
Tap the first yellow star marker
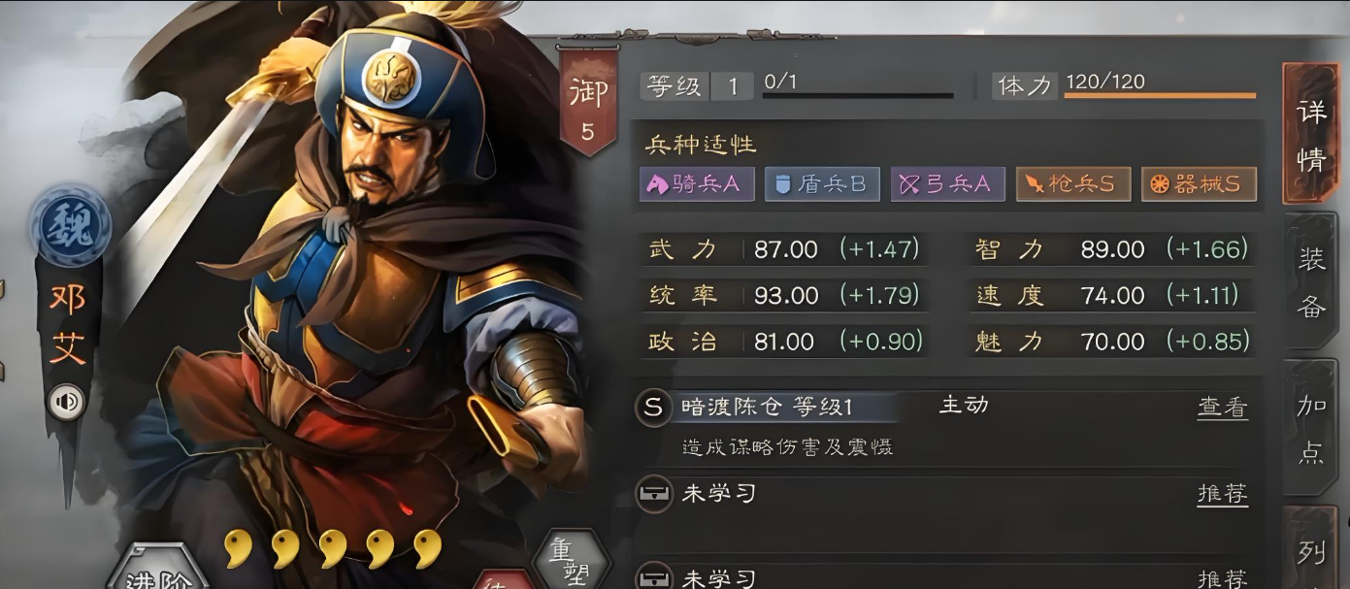tap(238, 548)
